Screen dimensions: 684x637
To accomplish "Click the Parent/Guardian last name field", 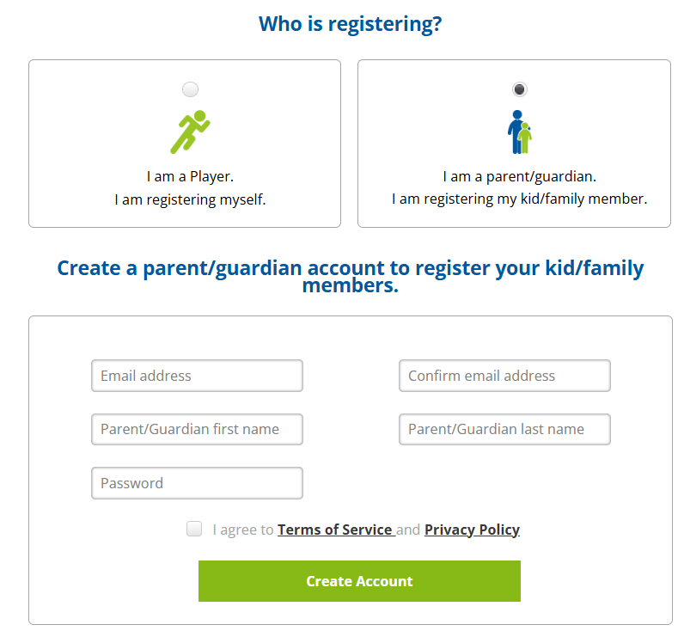I will click(x=504, y=429).
